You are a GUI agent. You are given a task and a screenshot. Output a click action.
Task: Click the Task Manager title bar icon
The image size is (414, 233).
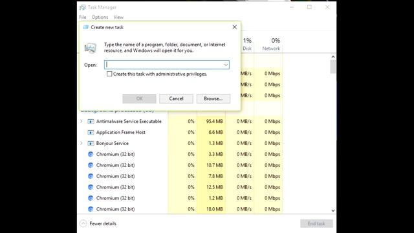83,7
